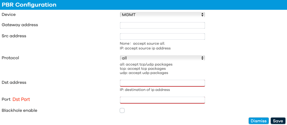Click the Save button
The height and width of the screenshot is (125, 287).
(x=278, y=121)
